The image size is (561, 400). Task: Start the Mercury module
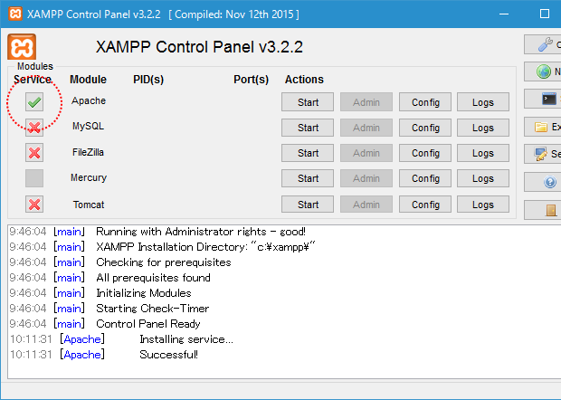coord(308,178)
